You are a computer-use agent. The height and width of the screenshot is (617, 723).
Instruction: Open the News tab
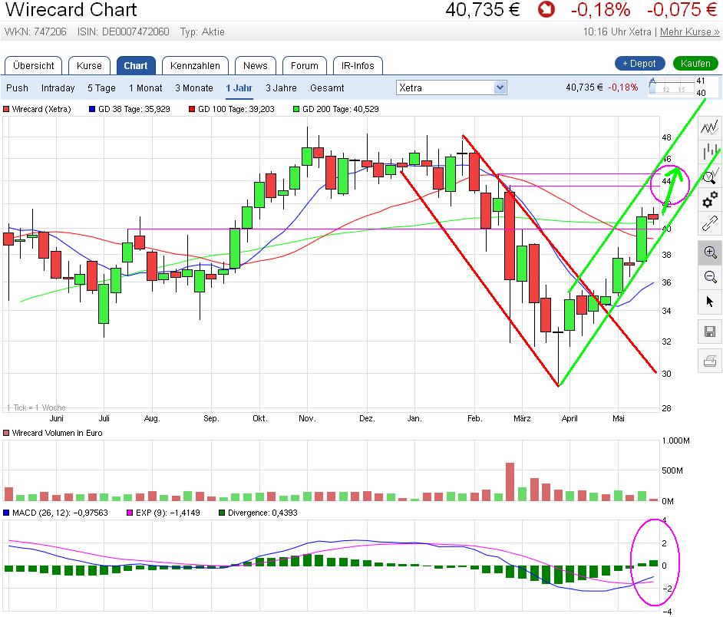pos(255,65)
